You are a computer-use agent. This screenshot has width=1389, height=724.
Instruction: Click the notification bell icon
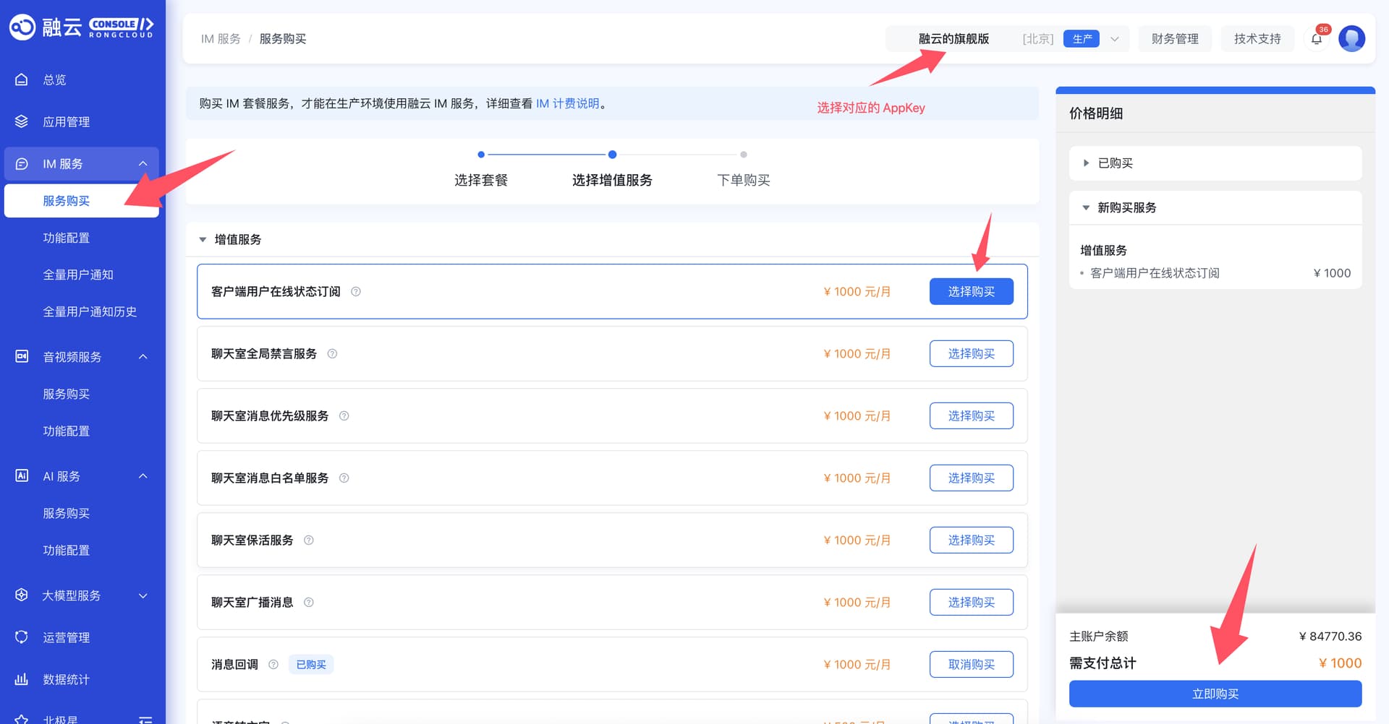(x=1317, y=39)
